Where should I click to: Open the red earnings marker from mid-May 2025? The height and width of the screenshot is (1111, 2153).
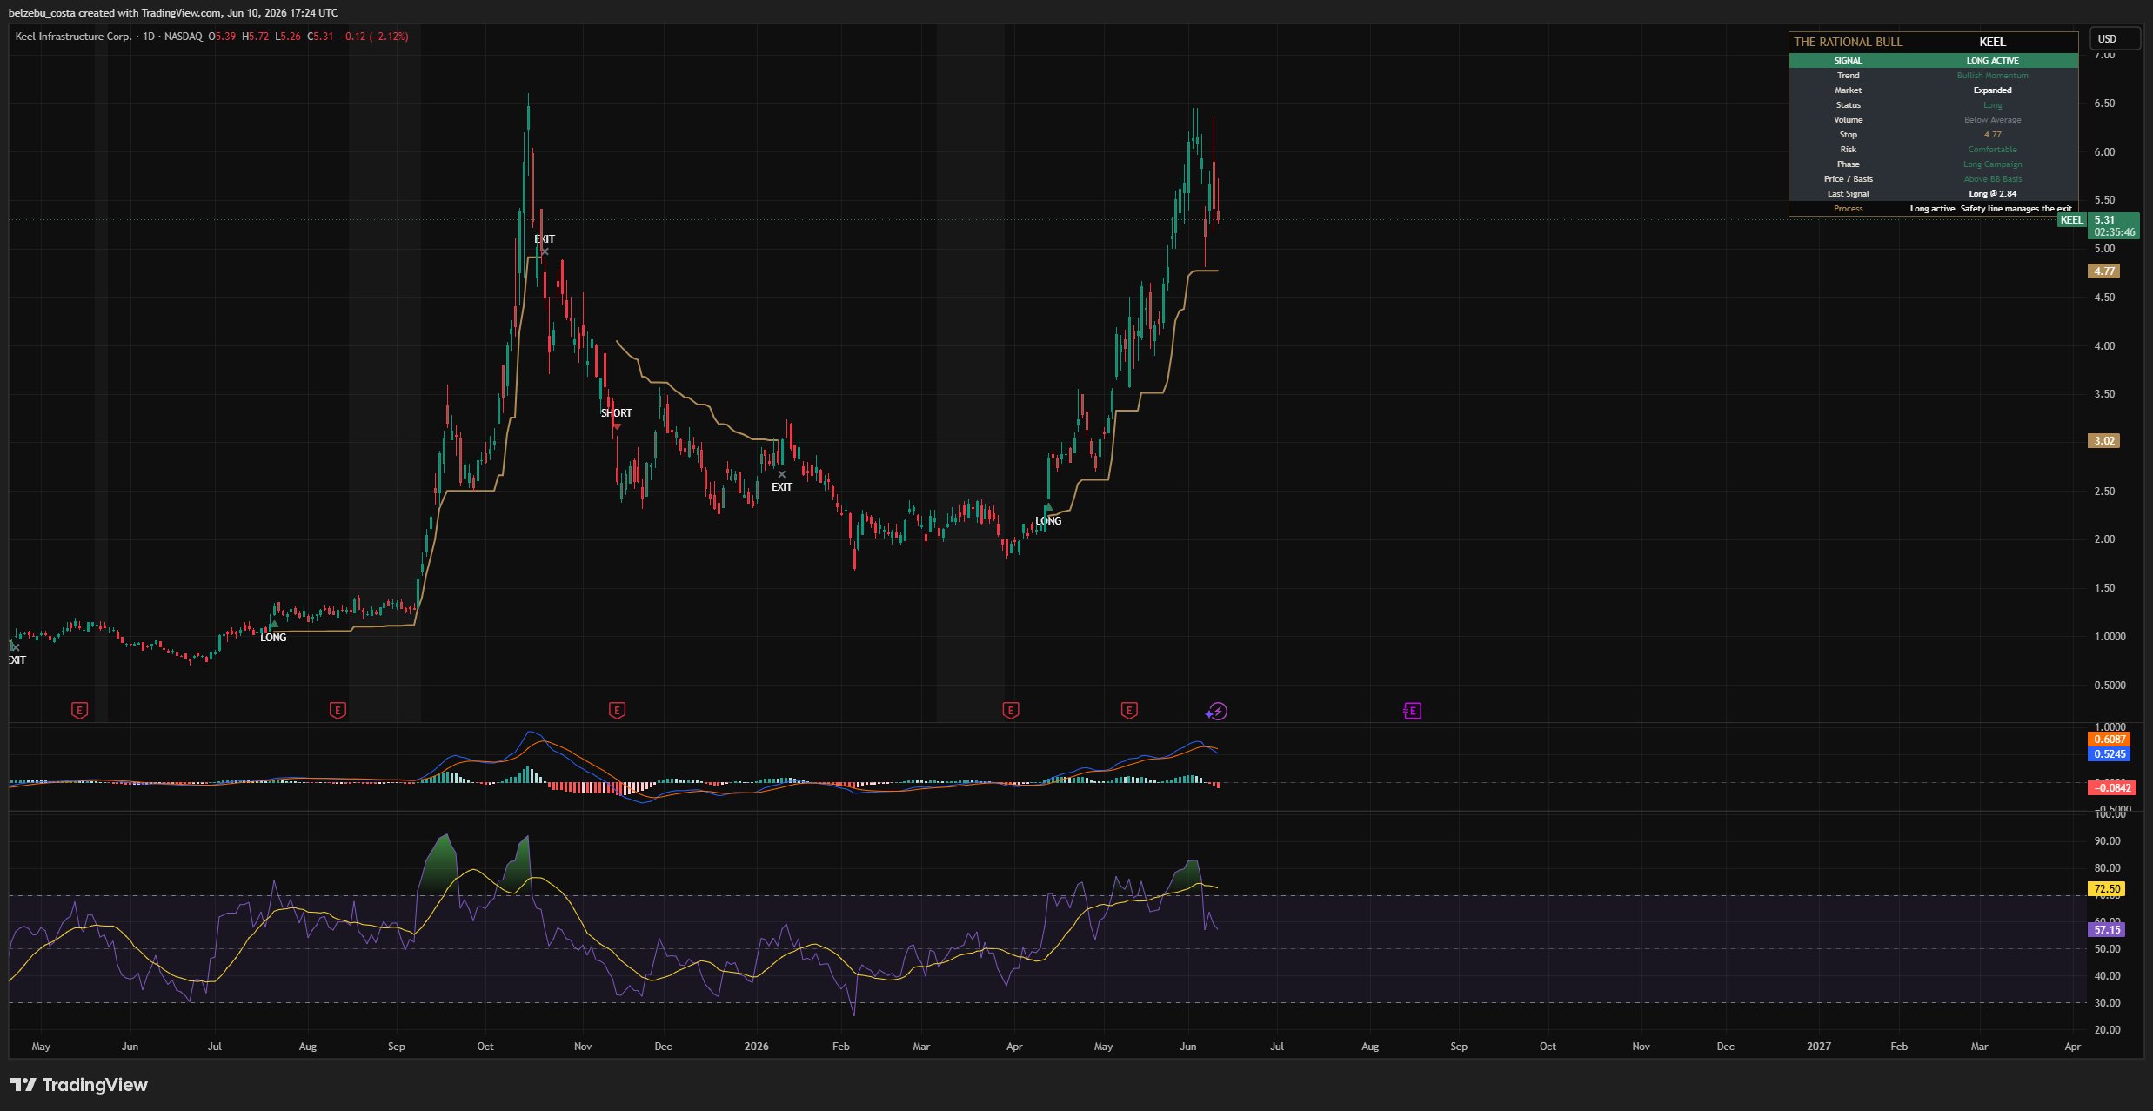click(x=79, y=711)
